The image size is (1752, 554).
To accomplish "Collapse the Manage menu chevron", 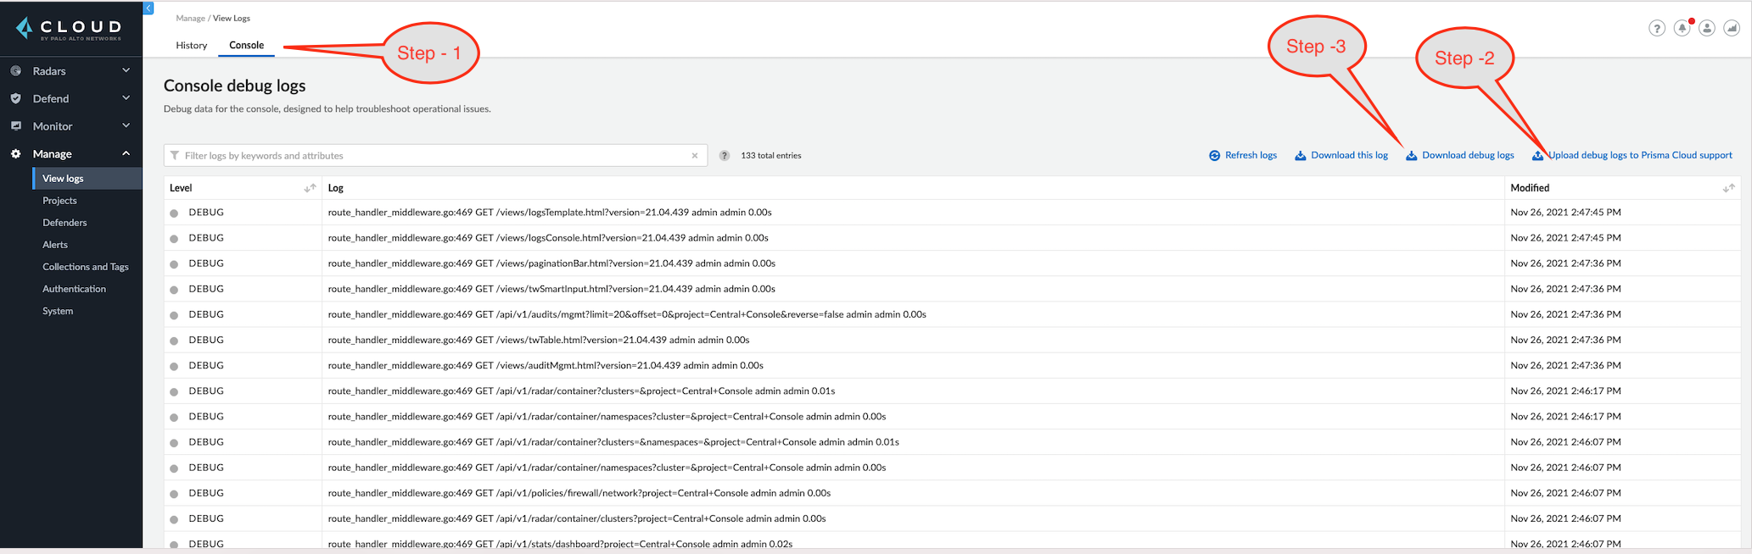I will point(126,153).
